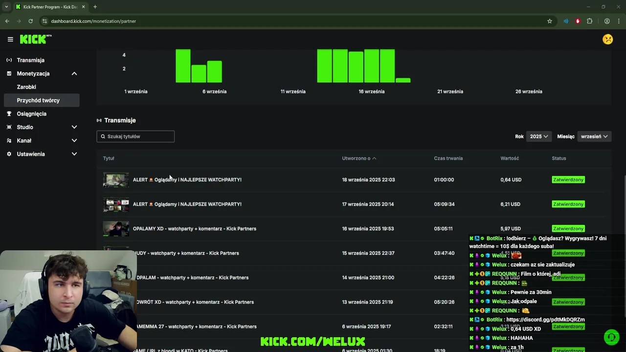This screenshot has width=626, height=352.
Task: Click the browser back arrow
Action: coord(7,21)
